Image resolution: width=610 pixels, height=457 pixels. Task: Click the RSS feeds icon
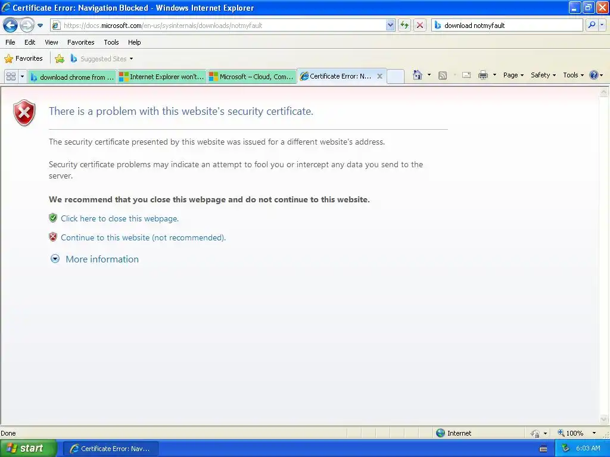pyautogui.click(x=443, y=76)
